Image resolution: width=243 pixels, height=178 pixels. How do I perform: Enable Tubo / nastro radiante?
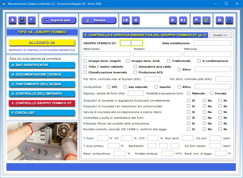coord(85,67)
